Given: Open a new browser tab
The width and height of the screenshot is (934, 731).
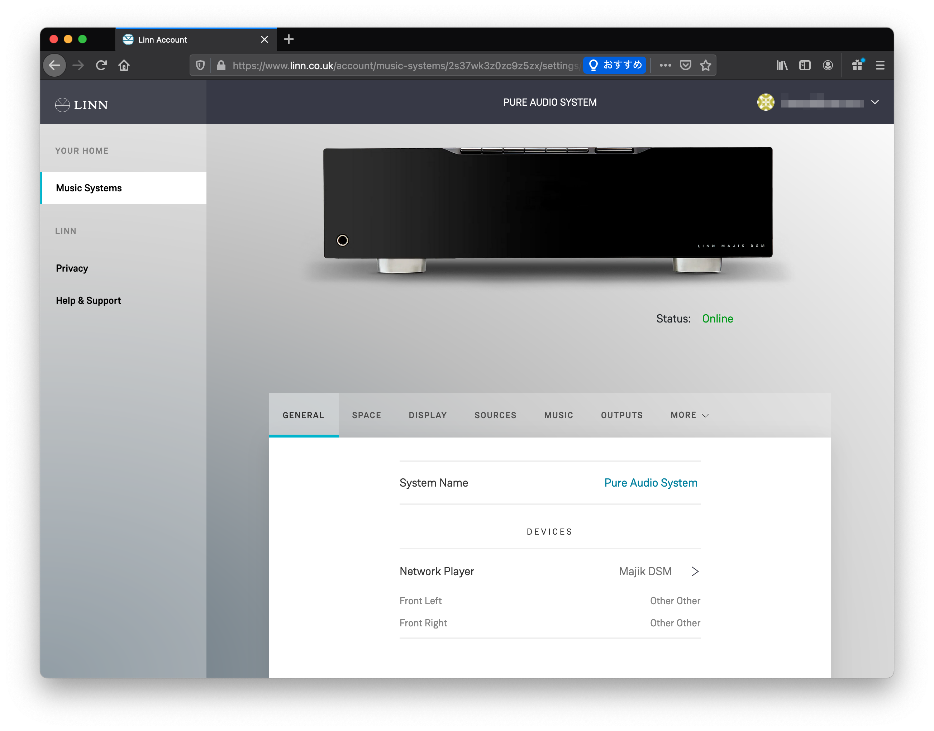Looking at the screenshot, I should (x=289, y=39).
